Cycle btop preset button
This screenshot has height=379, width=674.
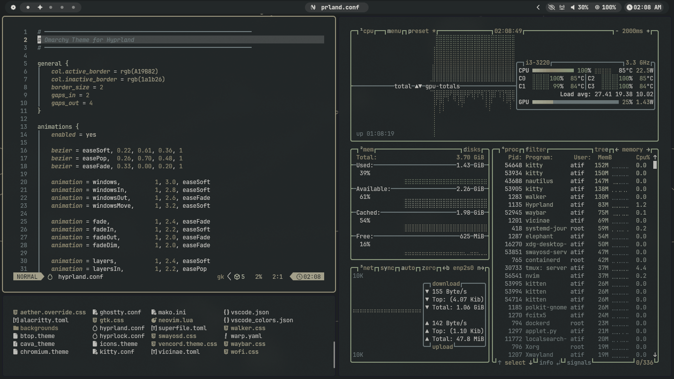(422, 31)
